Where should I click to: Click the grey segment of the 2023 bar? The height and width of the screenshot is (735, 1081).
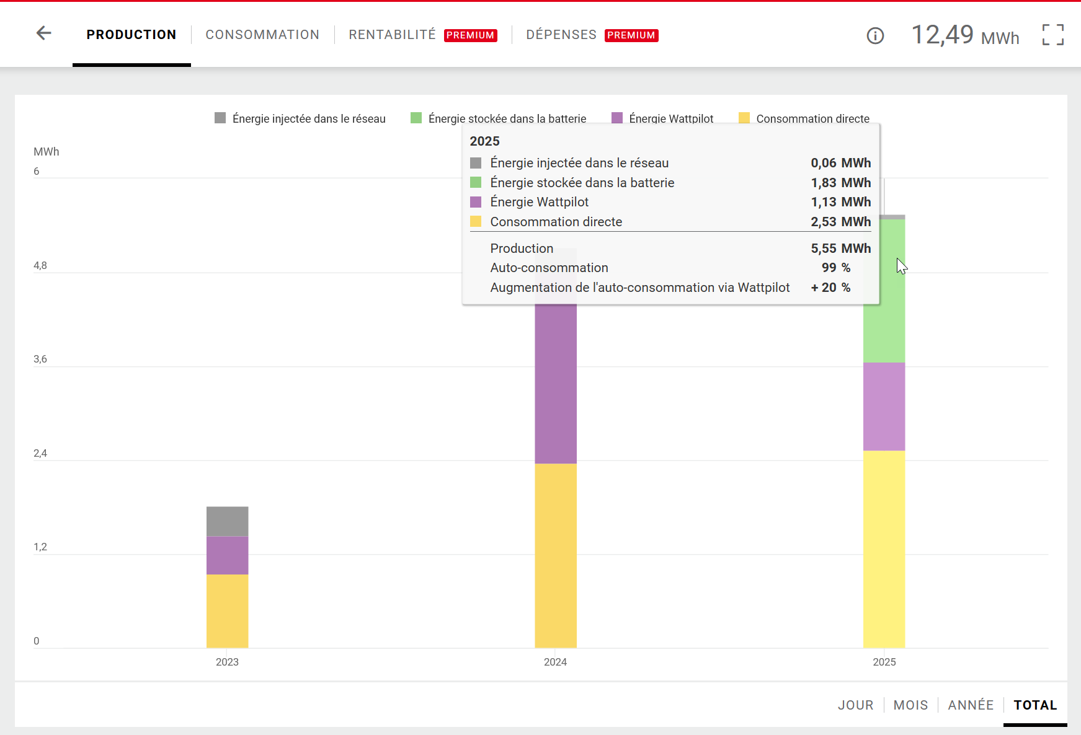[x=227, y=521]
